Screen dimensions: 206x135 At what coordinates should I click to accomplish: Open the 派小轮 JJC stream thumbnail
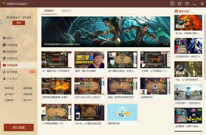[89, 112]
